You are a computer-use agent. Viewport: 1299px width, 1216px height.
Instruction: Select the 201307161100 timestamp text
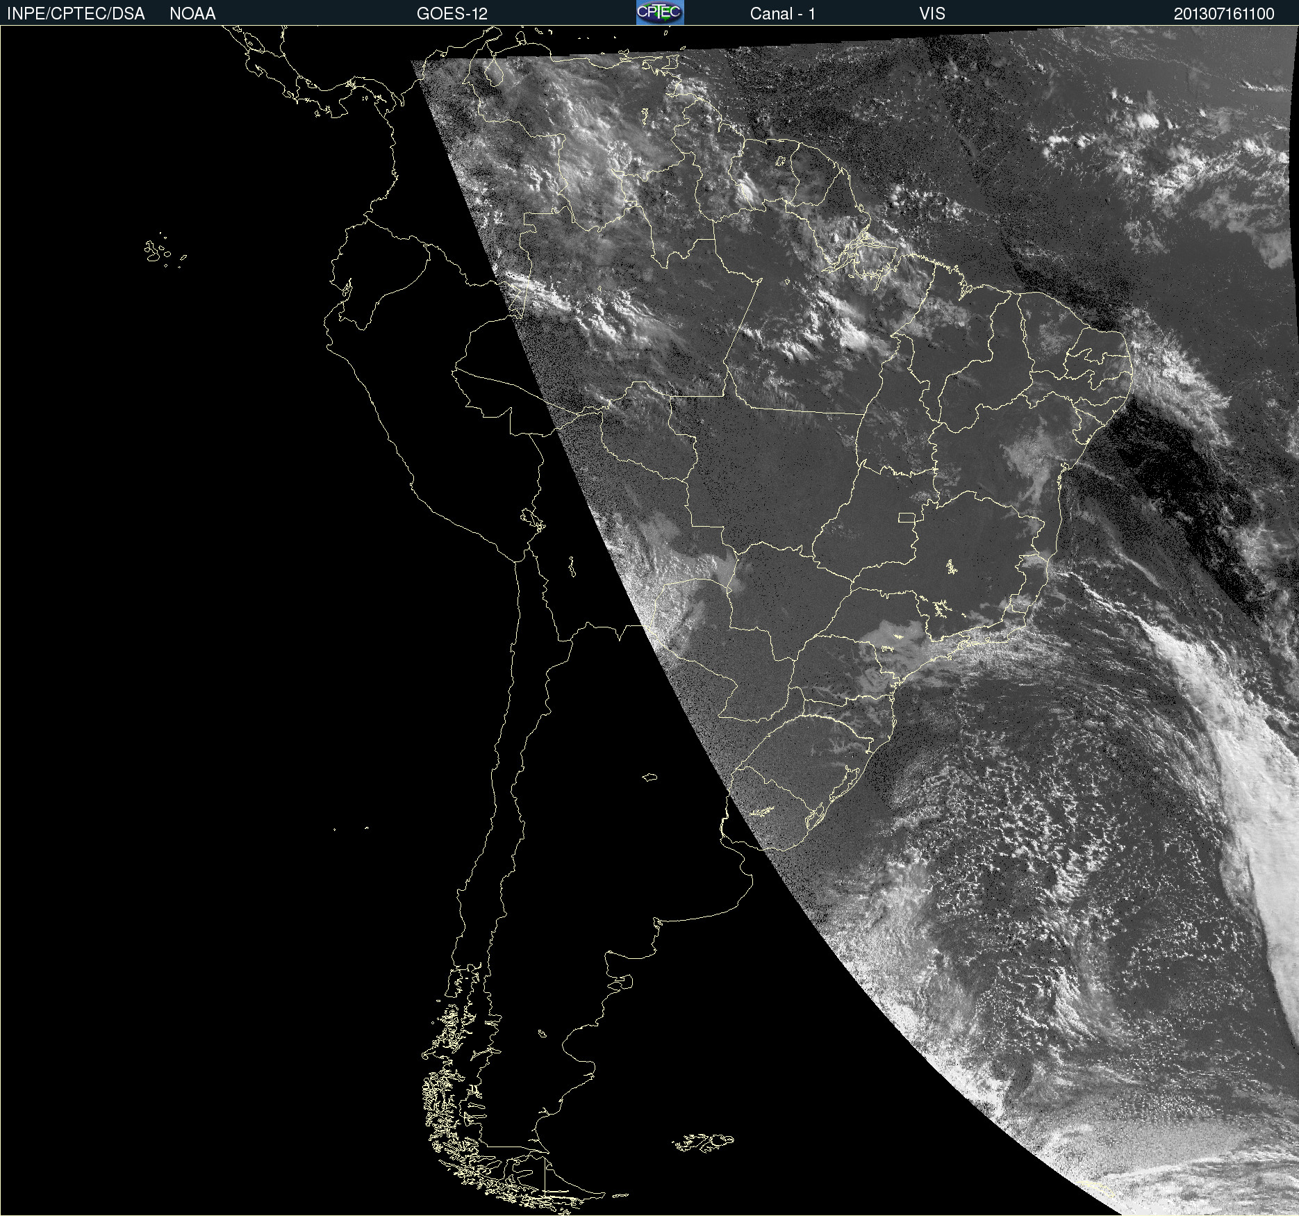[x=1224, y=14]
